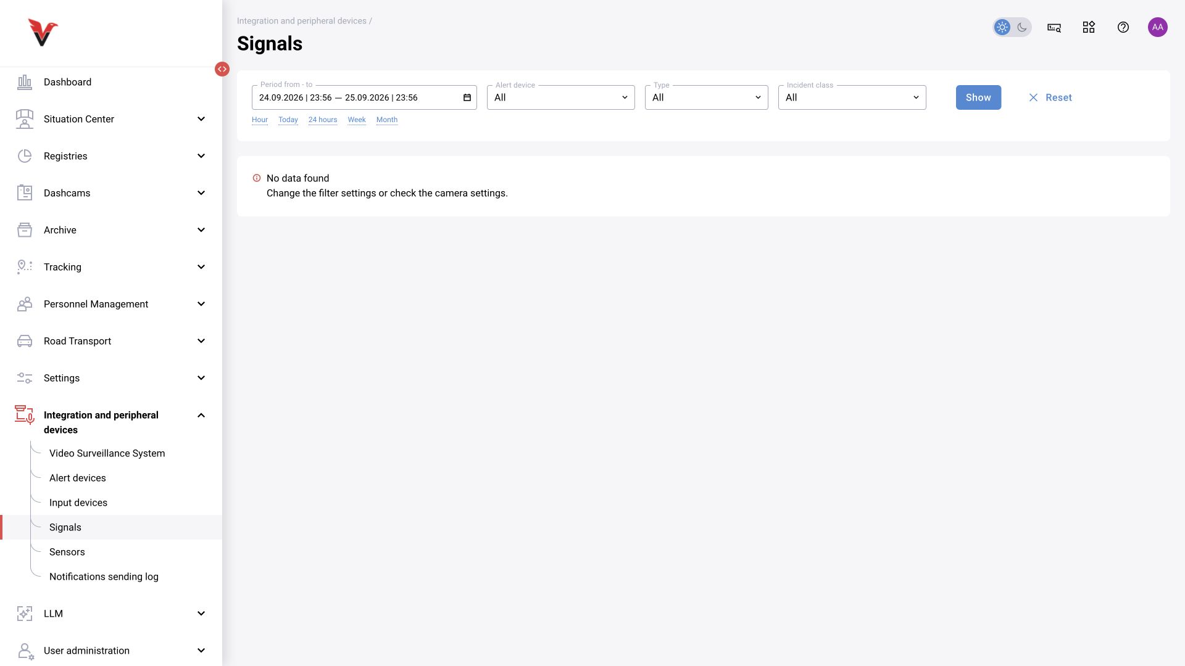
Task: Click the breadcrumb Integration and peripheral devices
Action: click(302, 21)
